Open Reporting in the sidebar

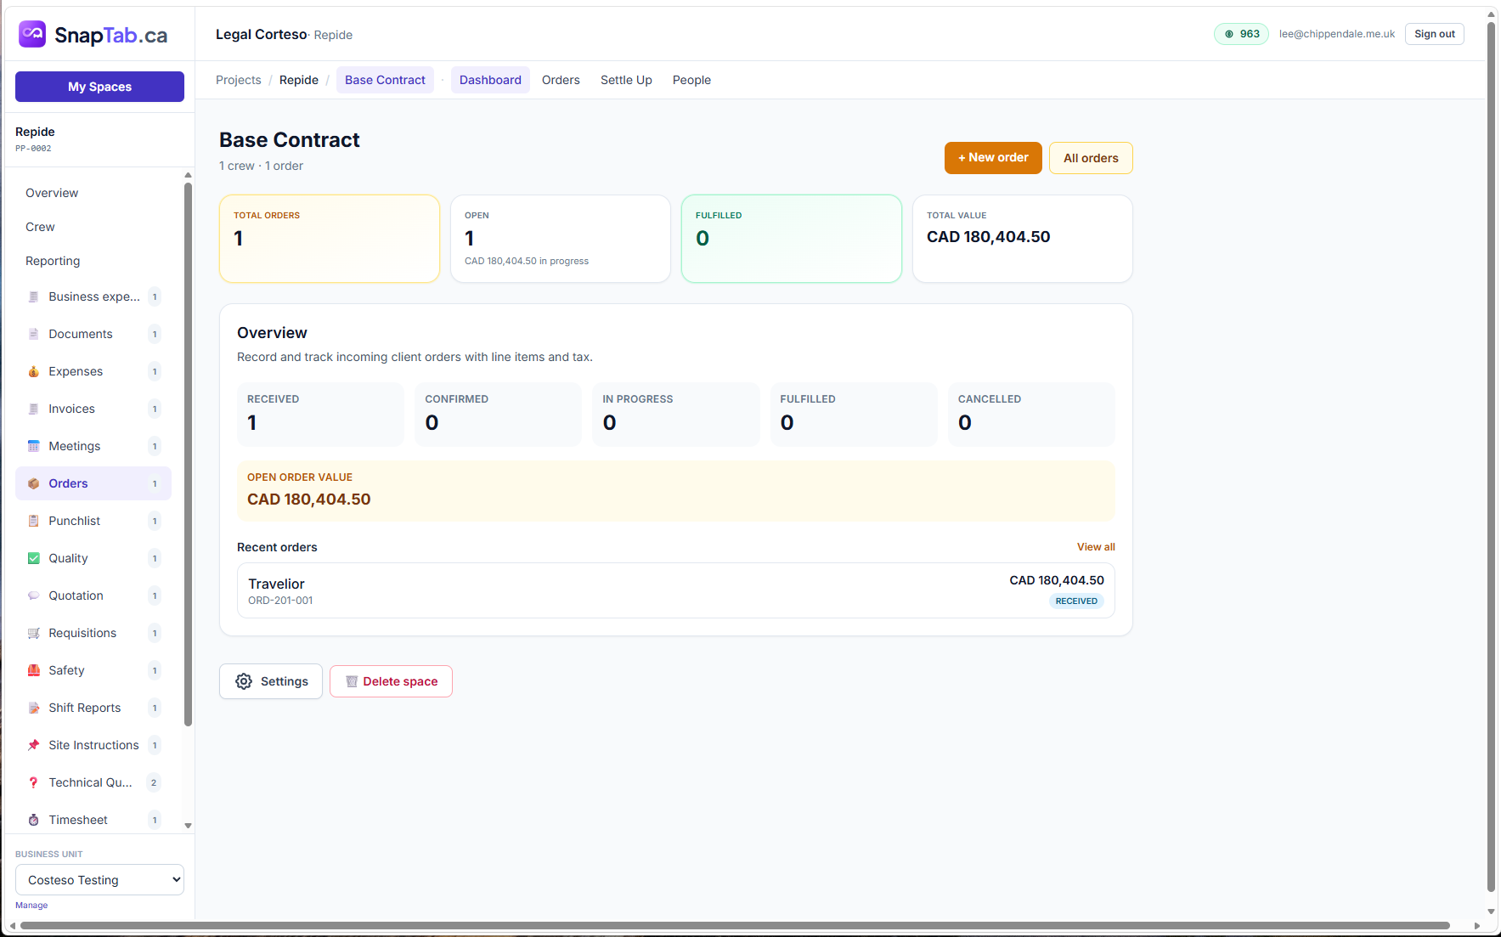point(53,261)
